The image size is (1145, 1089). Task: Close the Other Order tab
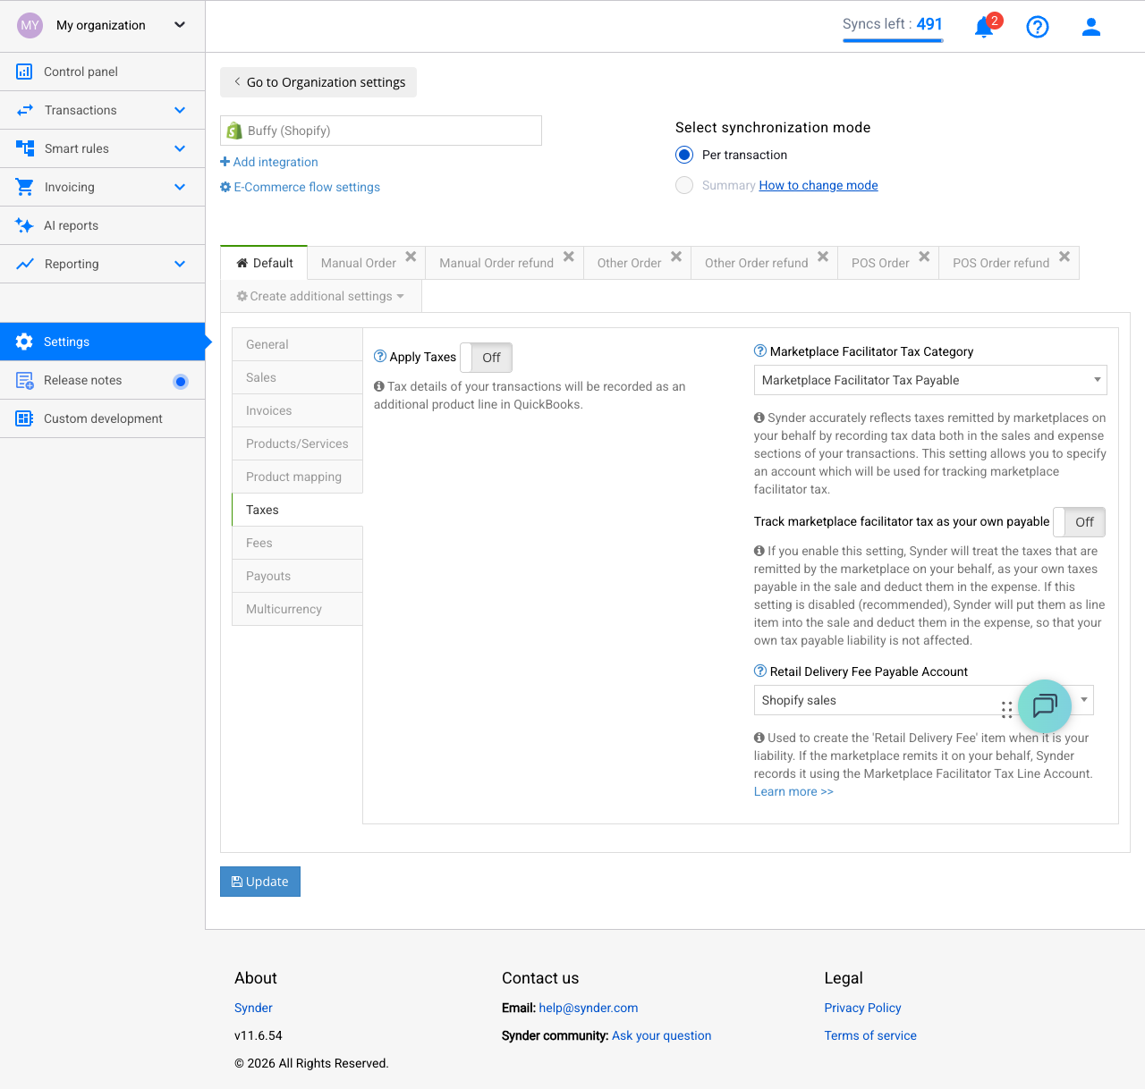(676, 256)
